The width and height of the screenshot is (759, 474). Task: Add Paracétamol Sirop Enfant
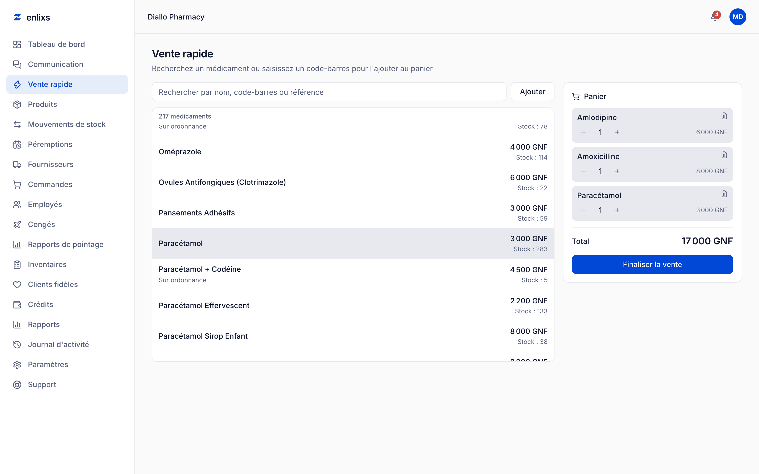coord(353,336)
